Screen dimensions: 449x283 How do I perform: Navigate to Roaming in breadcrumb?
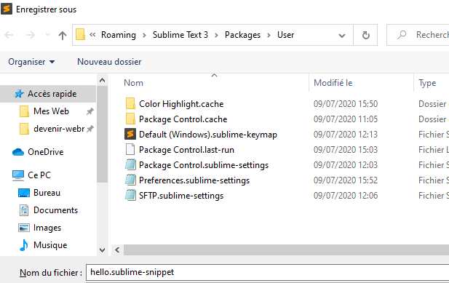[x=119, y=35]
